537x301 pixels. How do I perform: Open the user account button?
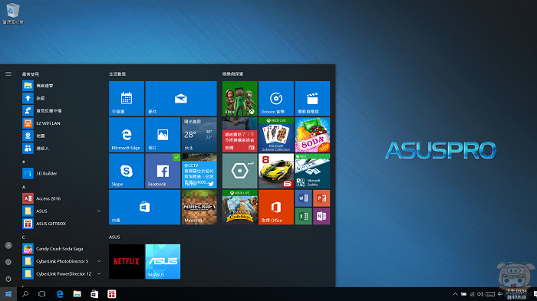(x=8, y=245)
